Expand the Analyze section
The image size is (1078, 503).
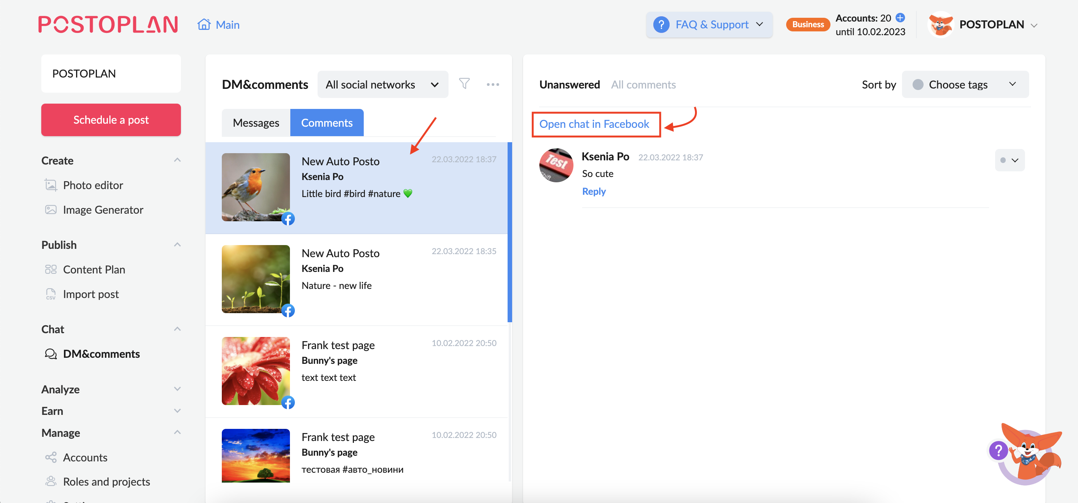177,389
